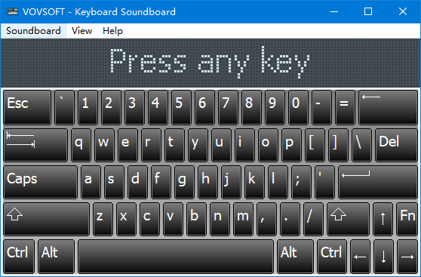Image resolution: width=421 pixels, height=277 pixels.
Task: Close the Keyboard Soundboard window
Action: 403,11
